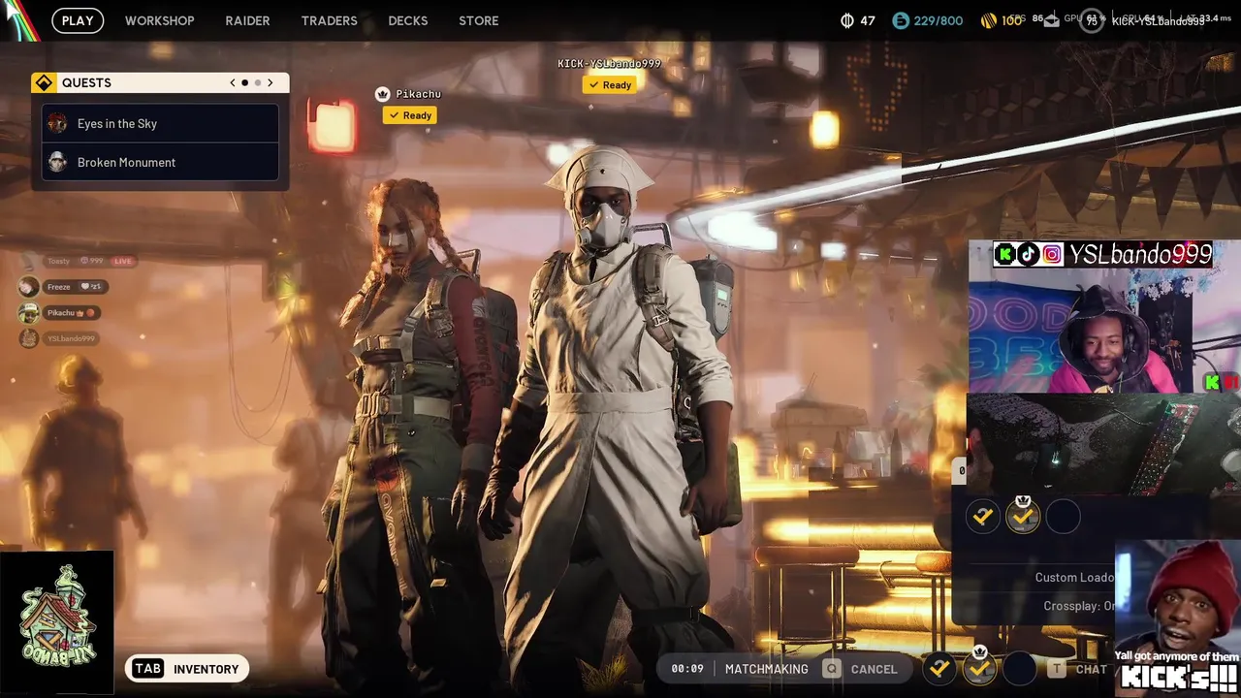Click the 00:09 matchmaking timer
Image resolution: width=1241 pixels, height=698 pixels.
[x=687, y=669]
